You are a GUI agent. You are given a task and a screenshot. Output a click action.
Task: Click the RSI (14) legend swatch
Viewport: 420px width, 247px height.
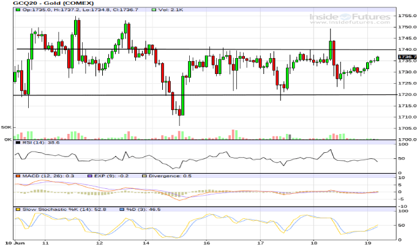[x=18, y=142]
